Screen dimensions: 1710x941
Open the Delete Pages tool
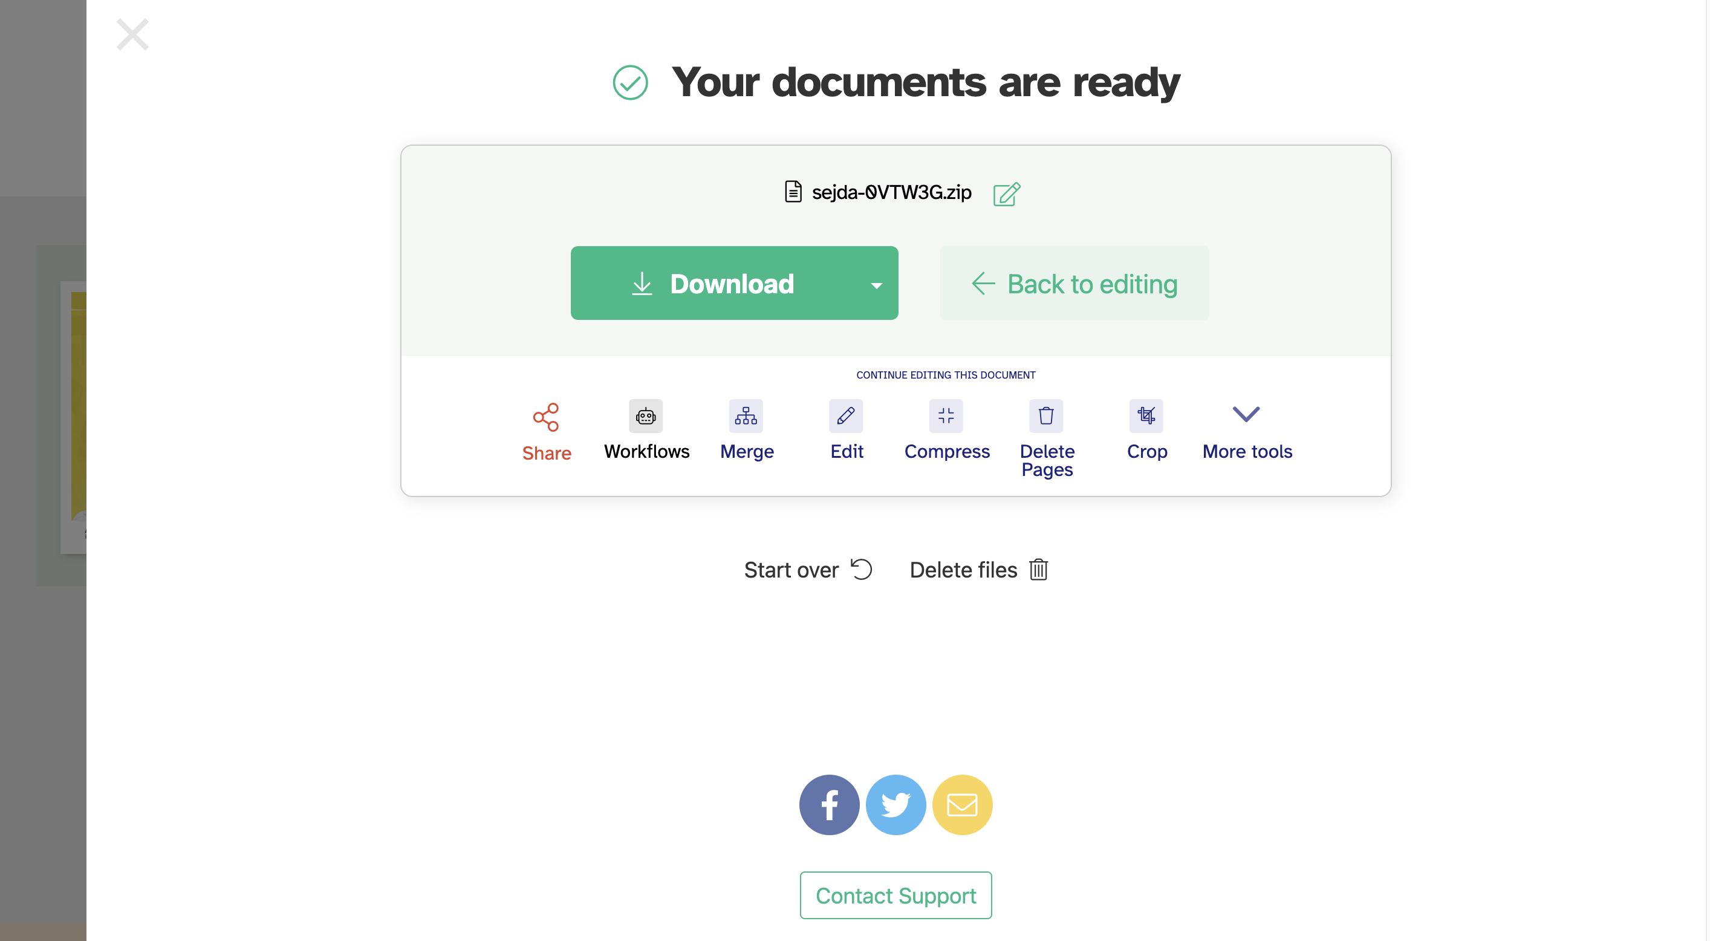coord(1046,417)
